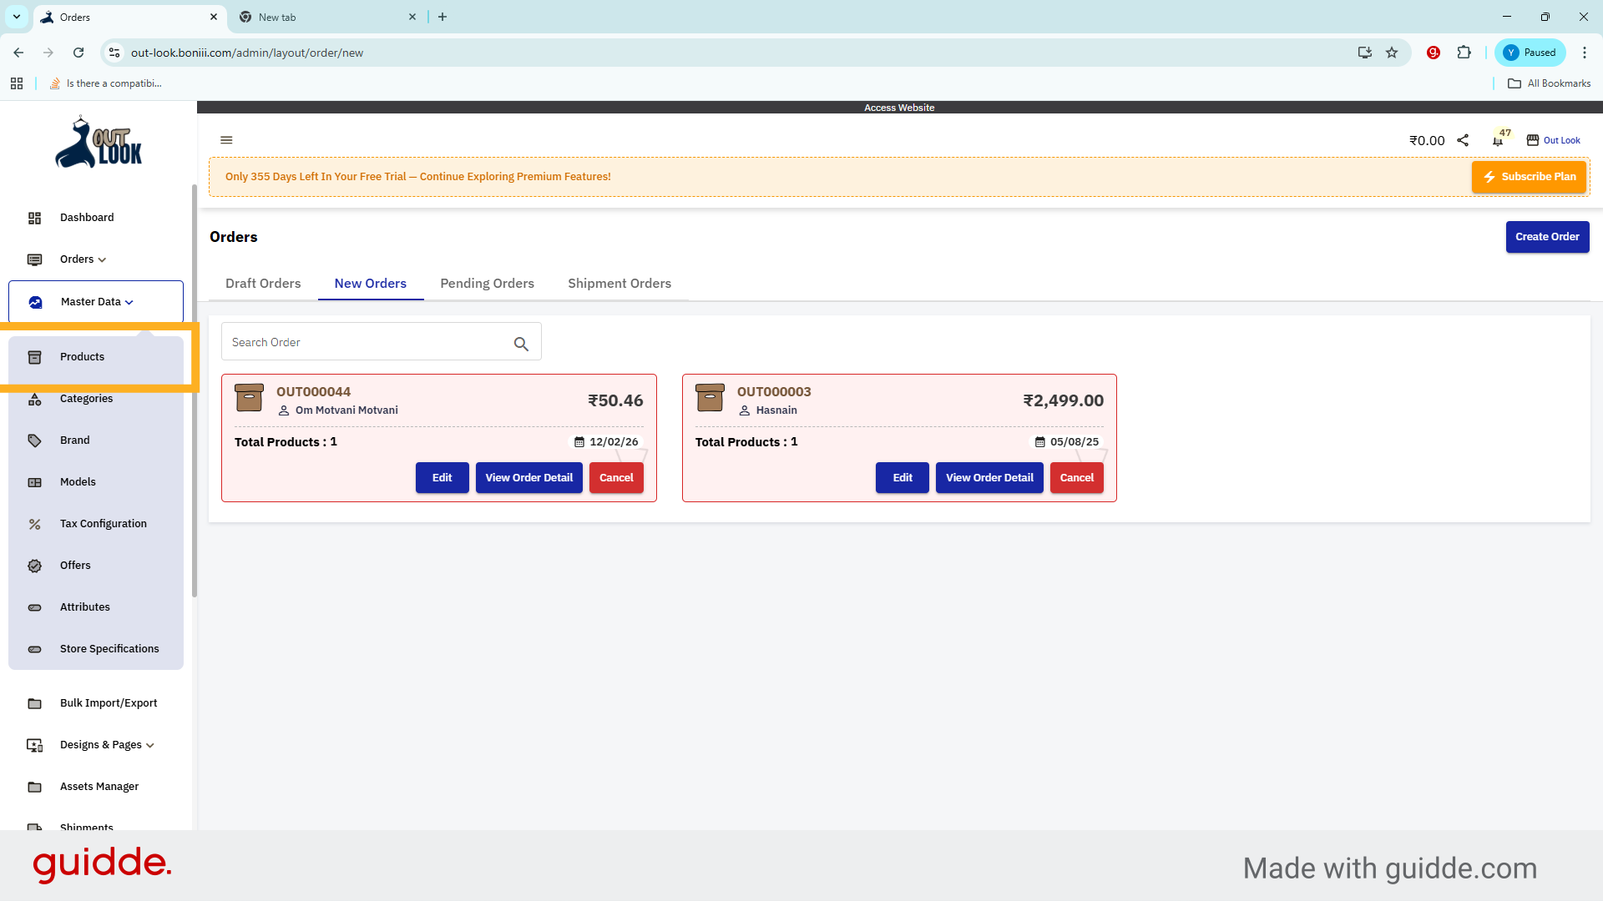Image resolution: width=1603 pixels, height=901 pixels.
Task: Click the share icon in top bar
Action: point(1463,140)
